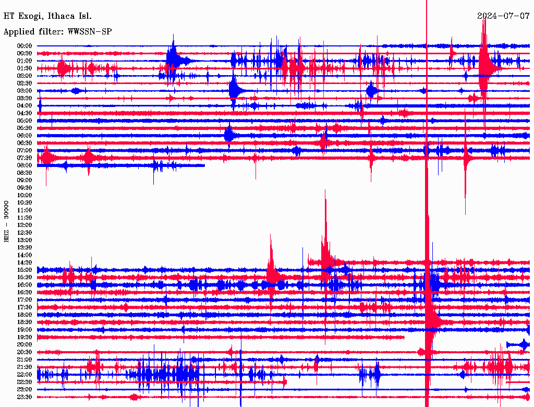Select the 12:30 time label
This screenshot has height=407, width=534.
click(x=25, y=232)
